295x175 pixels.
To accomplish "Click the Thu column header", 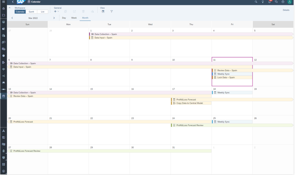I will click(191, 25).
